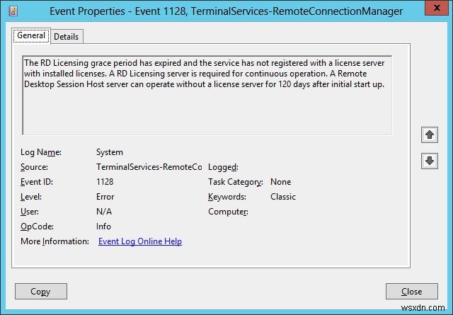This screenshot has height=315, width=453.
Task: Click the Computer label
Action: click(228, 212)
